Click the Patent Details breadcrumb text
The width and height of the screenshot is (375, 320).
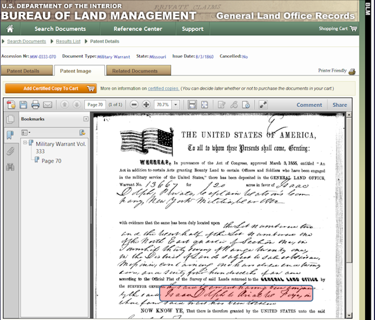[x=104, y=41]
